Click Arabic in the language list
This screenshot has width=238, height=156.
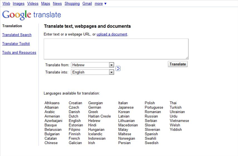coord(50,112)
